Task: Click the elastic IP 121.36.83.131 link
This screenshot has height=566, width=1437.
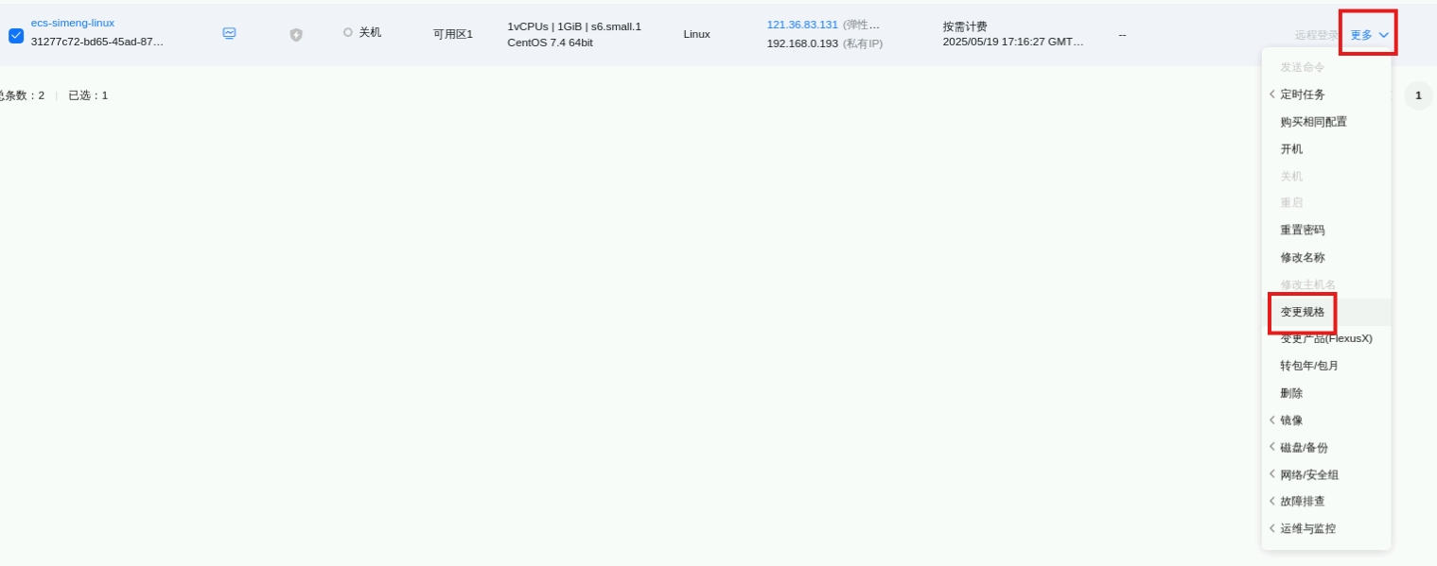Action: click(802, 25)
